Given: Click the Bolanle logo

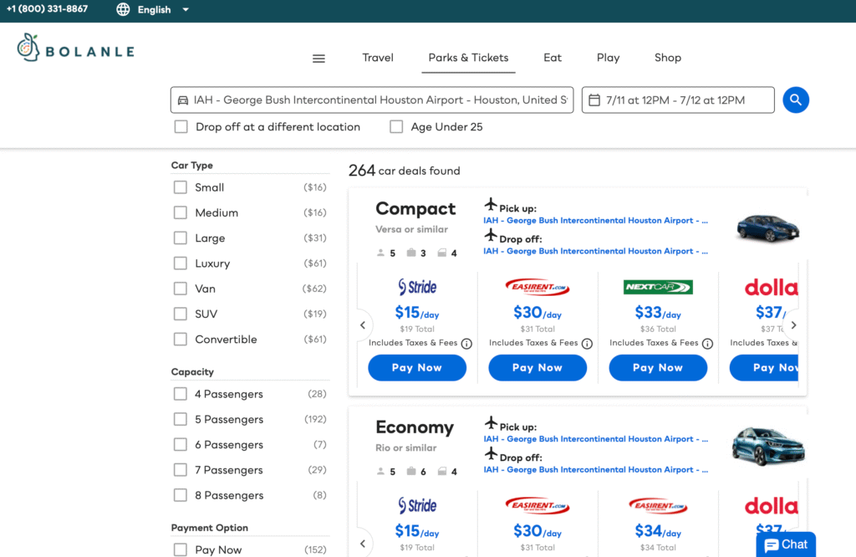Looking at the screenshot, I should tap(75, 48).
